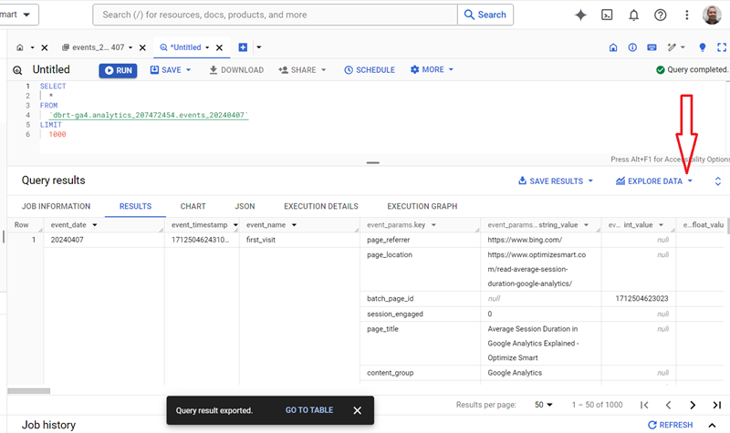730x433 pixels.
Task: Select the RESULTS tab
Action: pos(135,206)
